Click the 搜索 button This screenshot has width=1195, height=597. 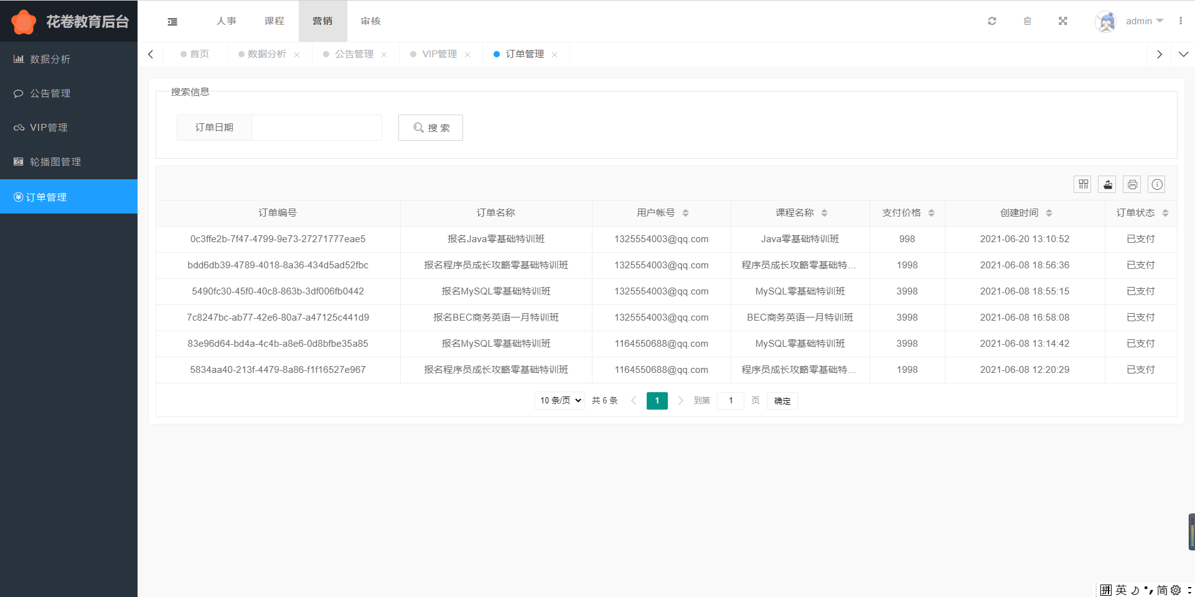point(431,128)
